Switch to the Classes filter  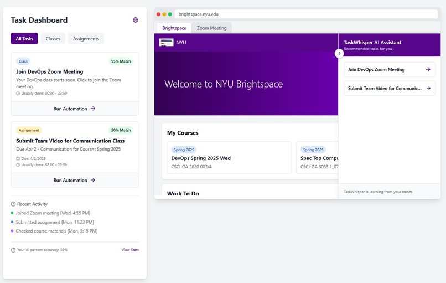(x=53, y=38)
